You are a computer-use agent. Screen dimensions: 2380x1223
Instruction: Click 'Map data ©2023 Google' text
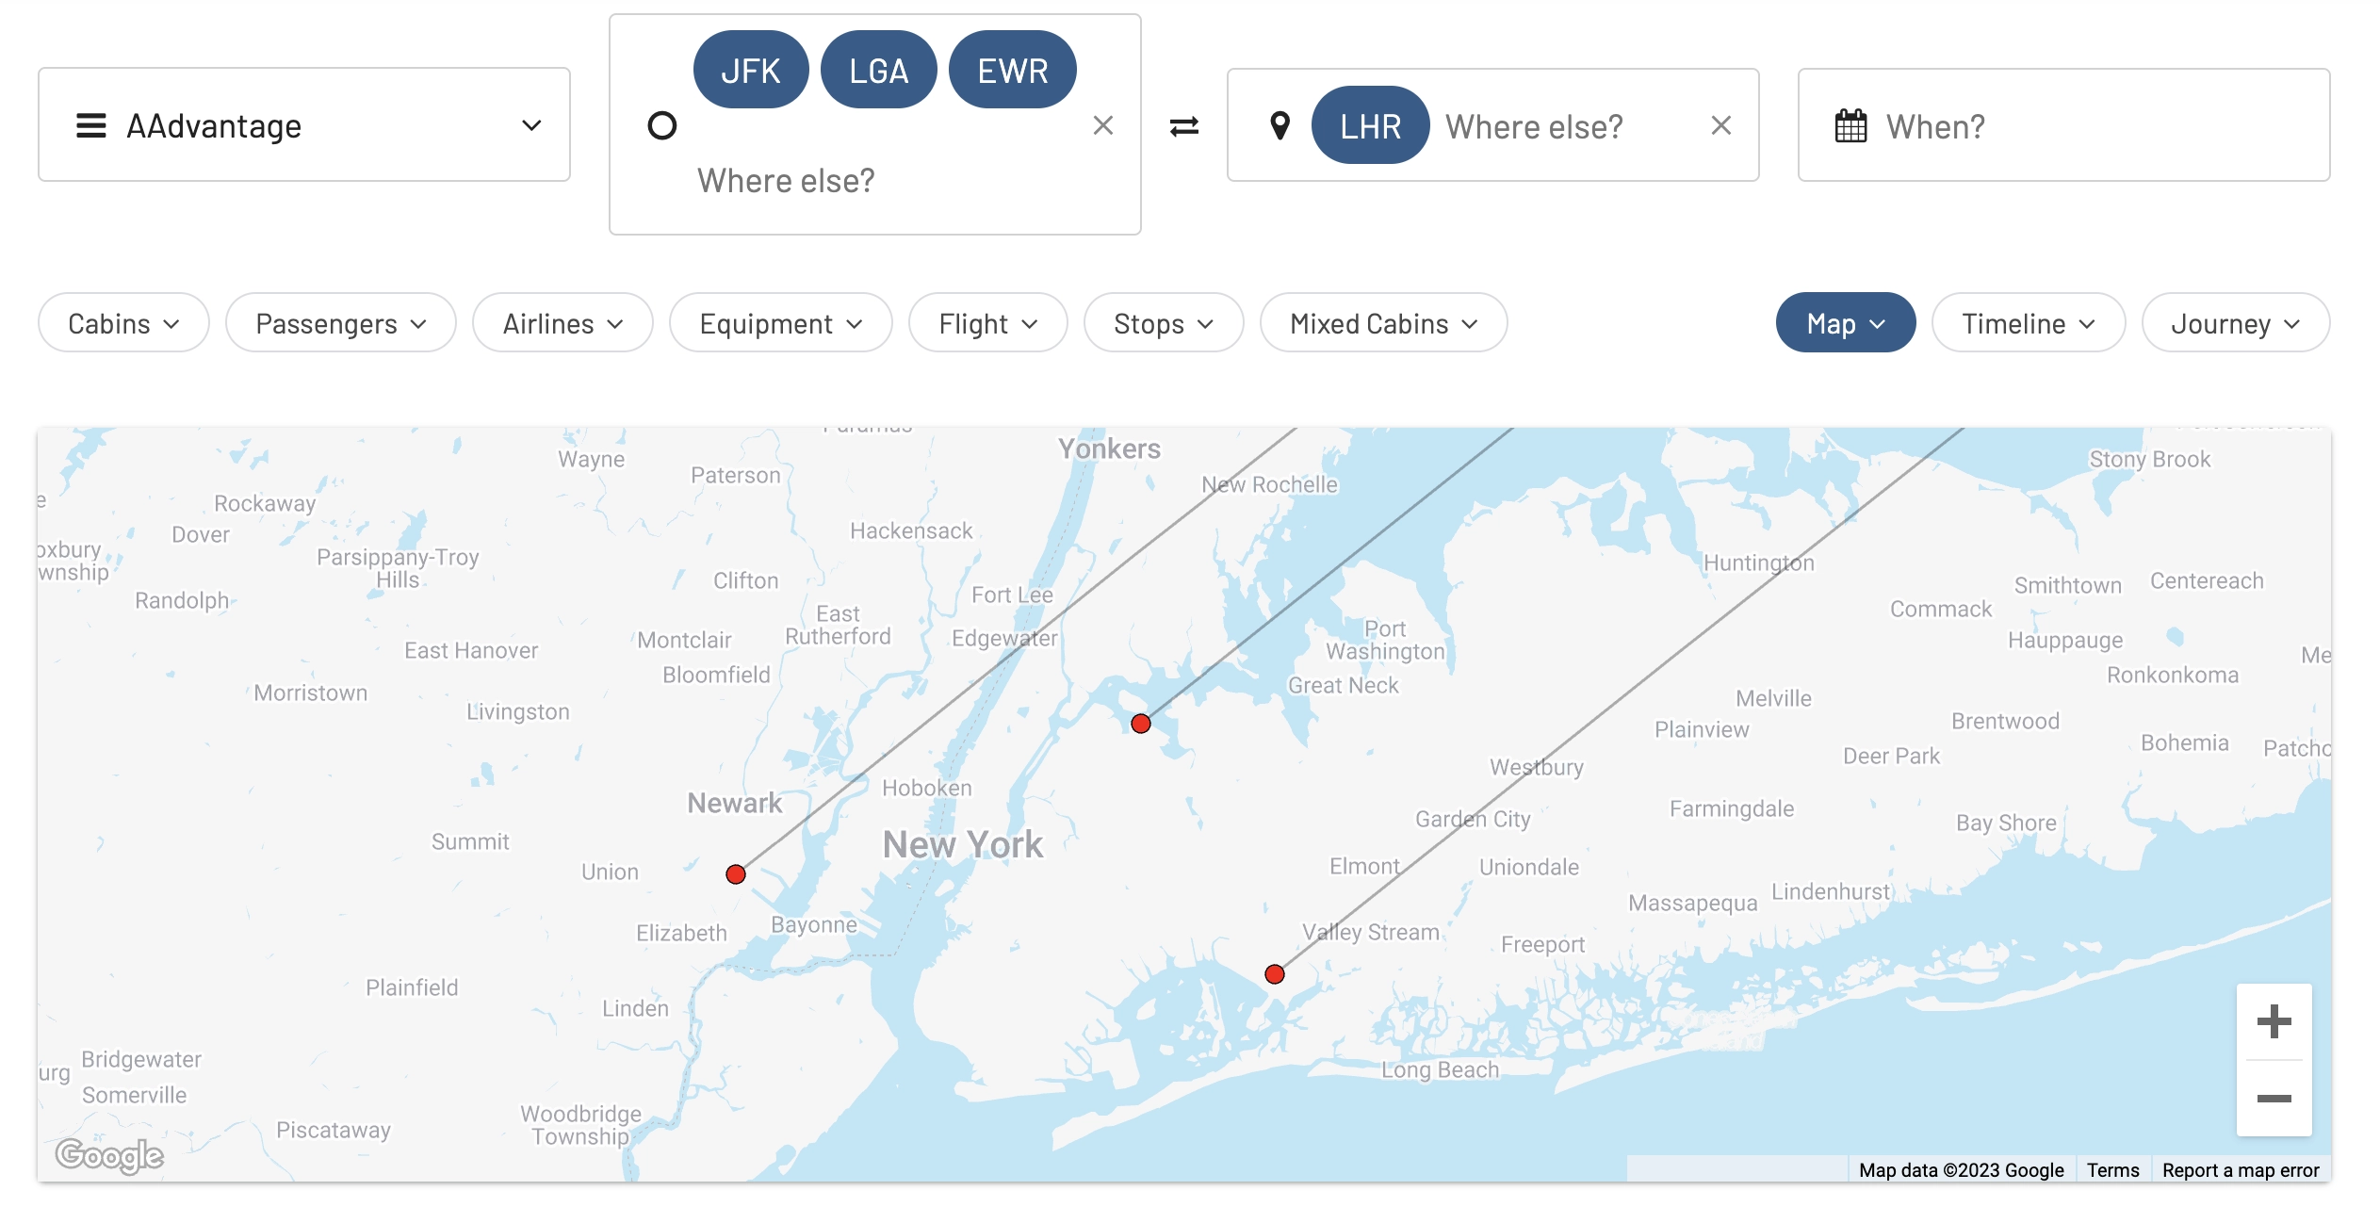[1961, 1170]
